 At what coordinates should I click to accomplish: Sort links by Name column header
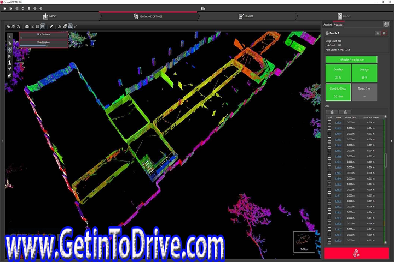point(339,117)
